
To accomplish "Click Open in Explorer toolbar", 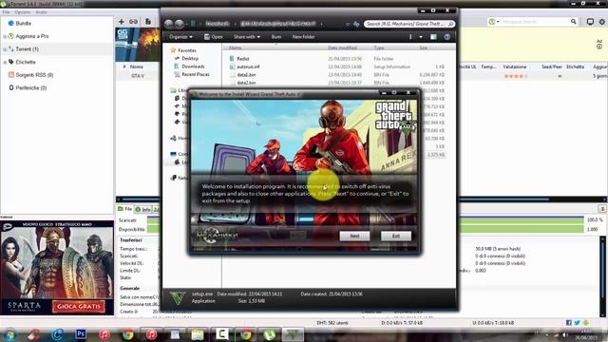I will pos(213,37).
